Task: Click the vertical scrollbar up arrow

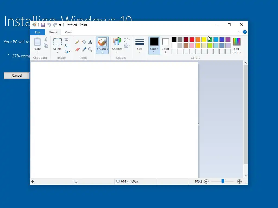Action: click(x=245, y=63)
